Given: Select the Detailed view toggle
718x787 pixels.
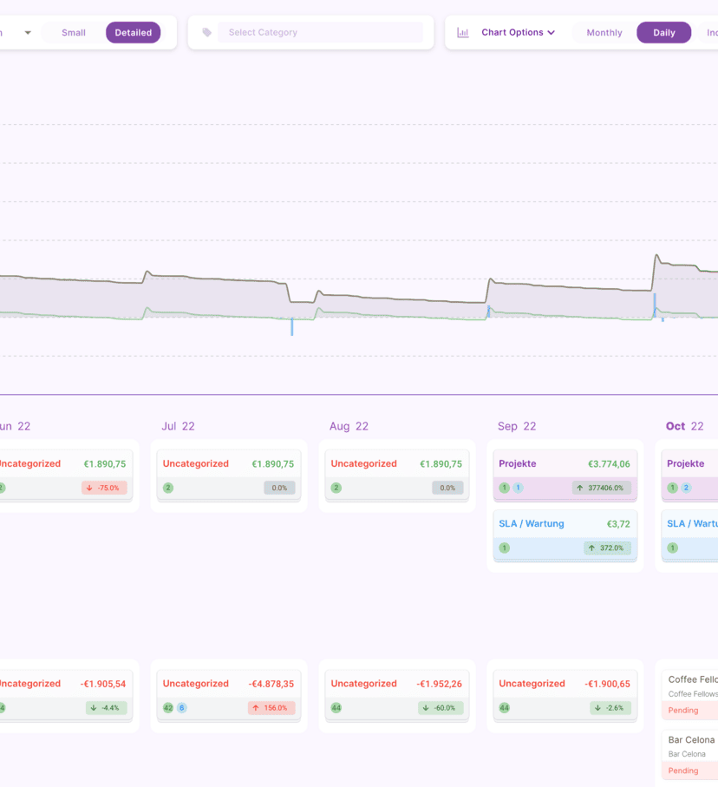Looking at the screenshot, I should point(133,33).
